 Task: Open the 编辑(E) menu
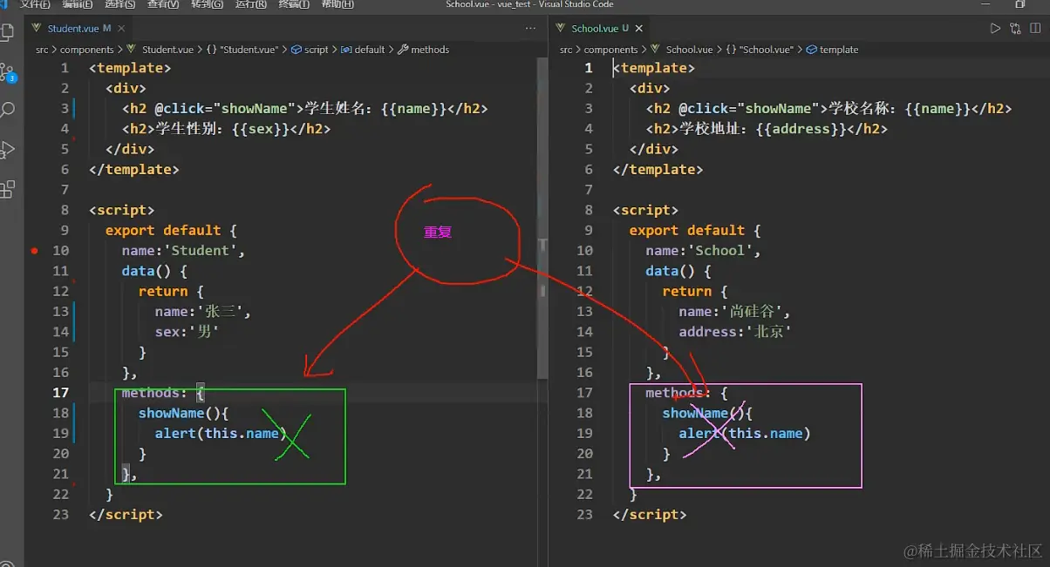click(78, 4)
